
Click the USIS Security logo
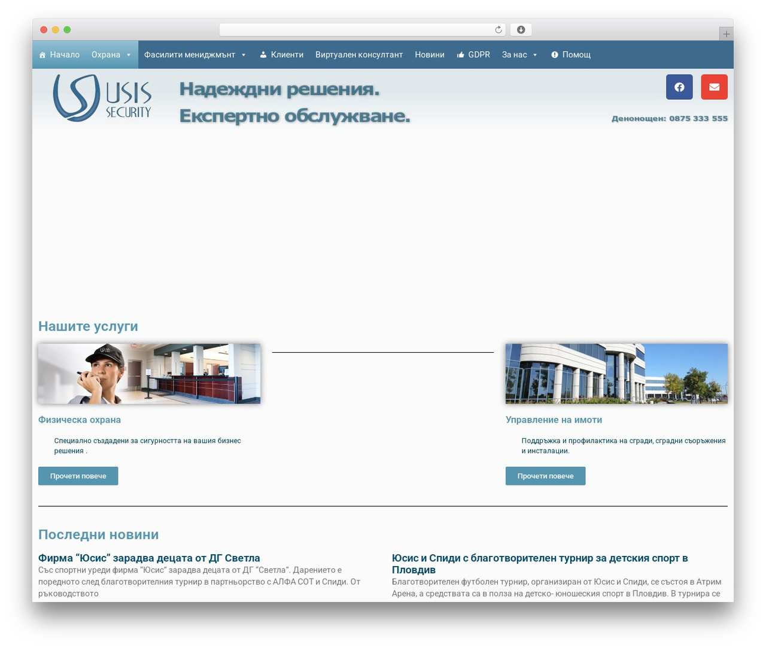[102, 97]
